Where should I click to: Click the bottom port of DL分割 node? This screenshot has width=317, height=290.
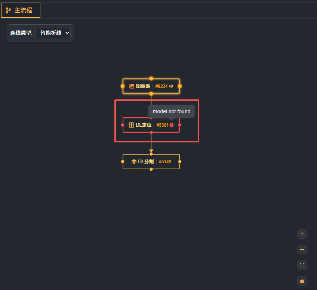pos(151,169)
